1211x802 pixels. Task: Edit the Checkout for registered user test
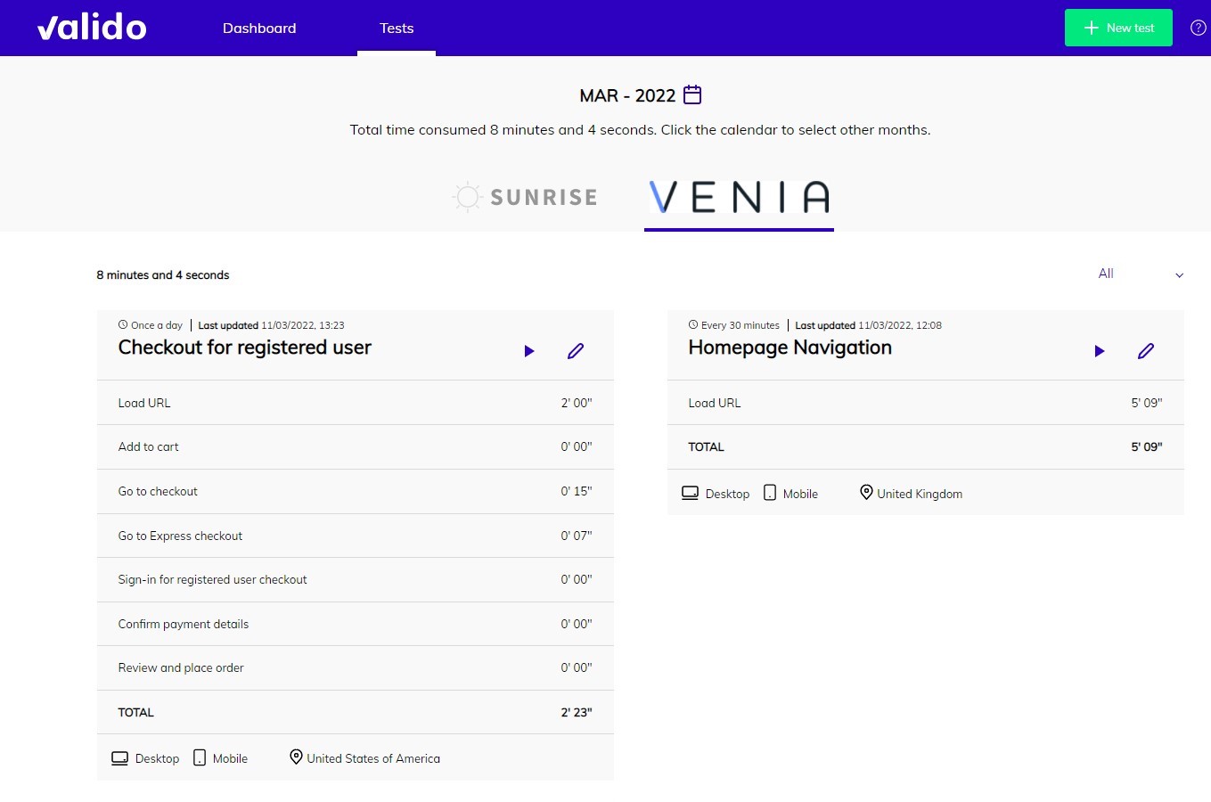pos(576,351)
